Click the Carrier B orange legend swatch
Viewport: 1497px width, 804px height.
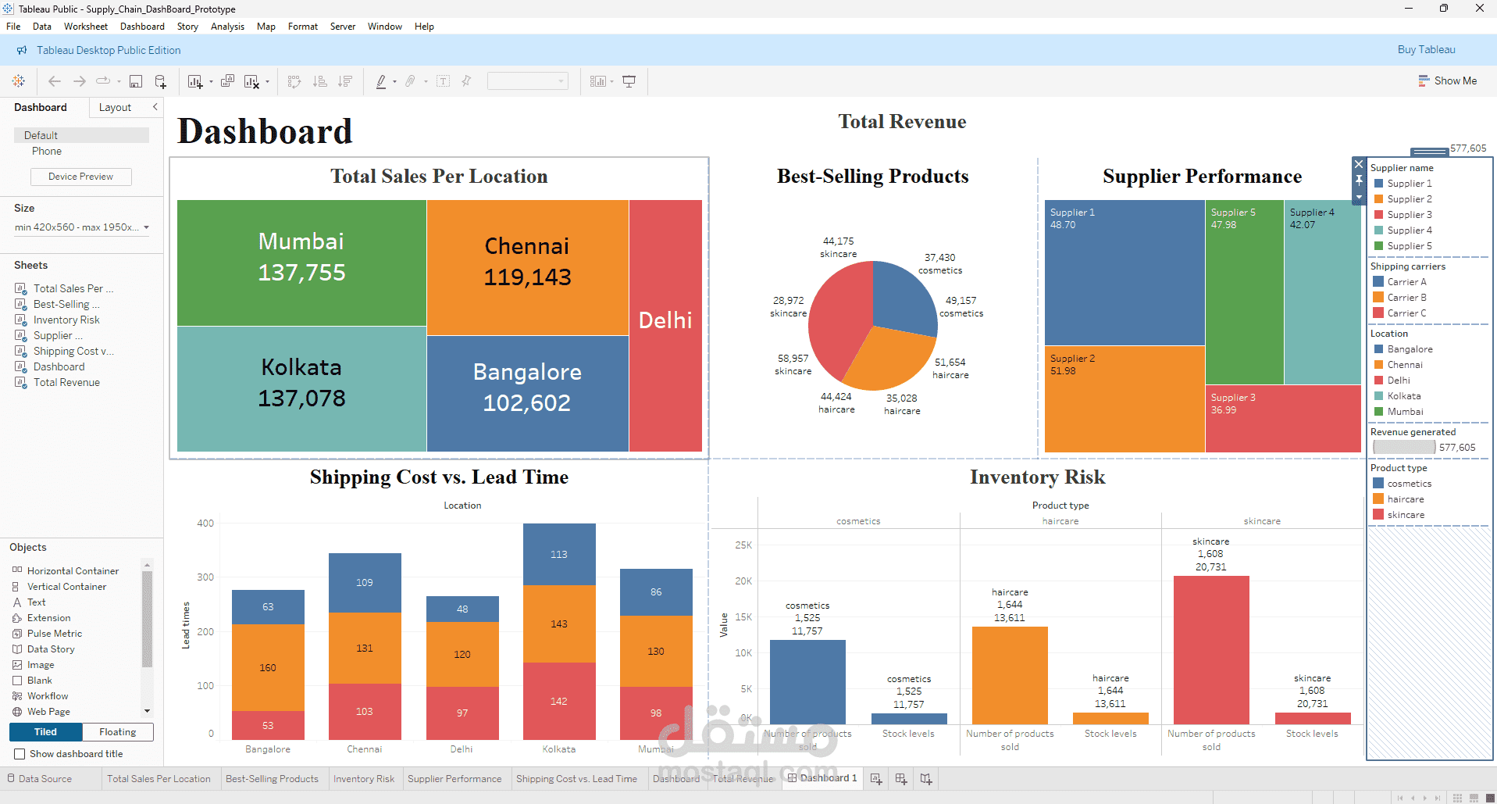click(x=1379, y=298)
